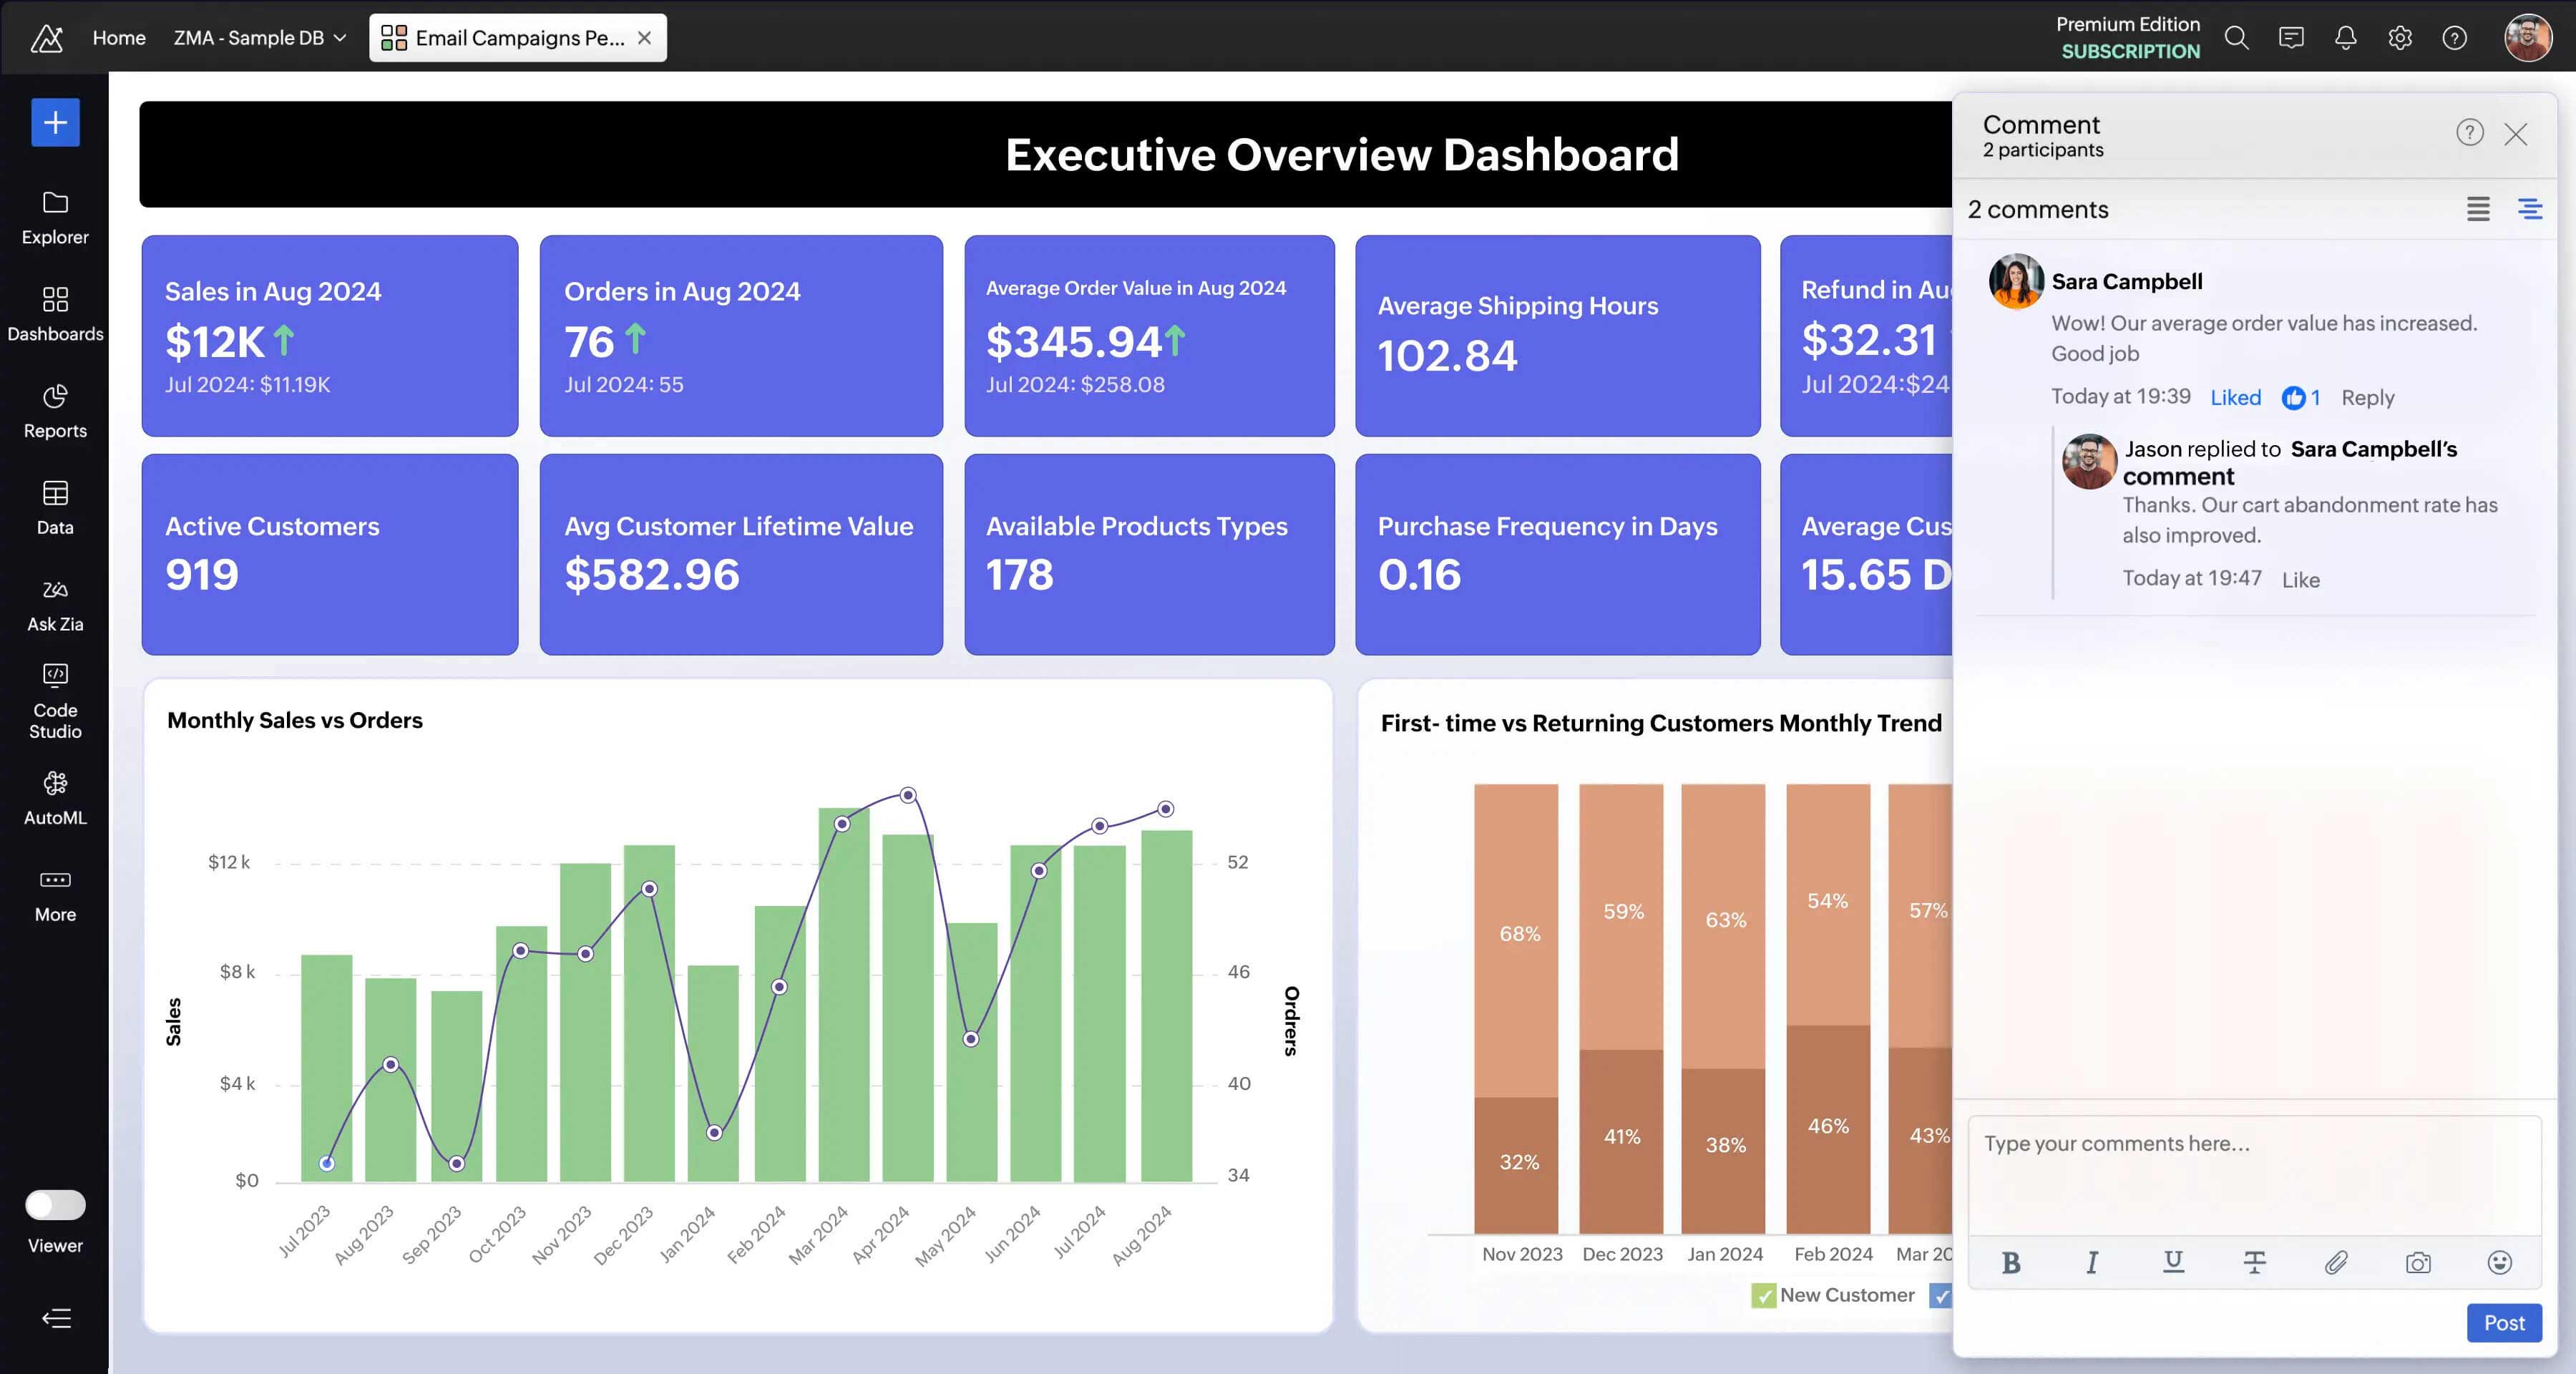
Task: Open Dashboards in the sidebar
Action: (x=55, y=314)
